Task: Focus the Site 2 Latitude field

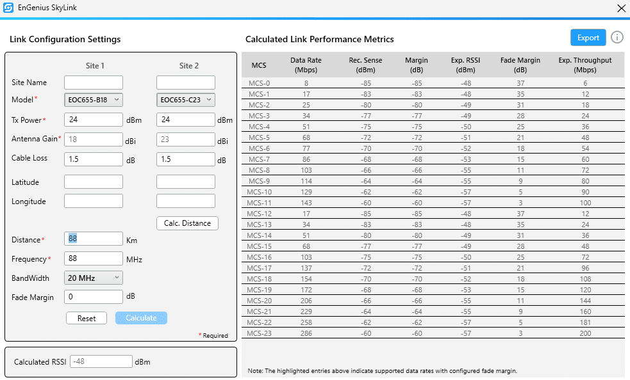Action: pos(186,182)
